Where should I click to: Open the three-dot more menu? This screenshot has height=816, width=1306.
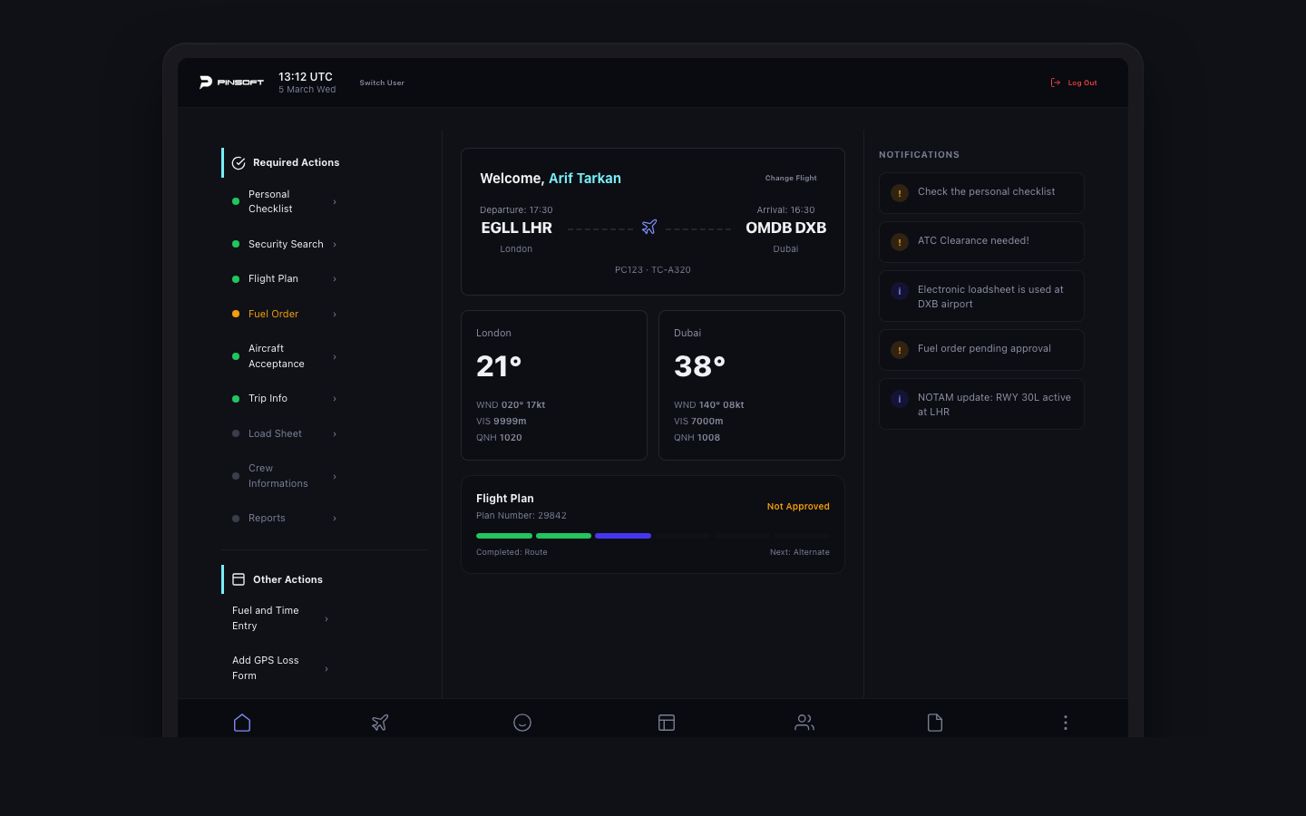click(x=1066, y=723)
